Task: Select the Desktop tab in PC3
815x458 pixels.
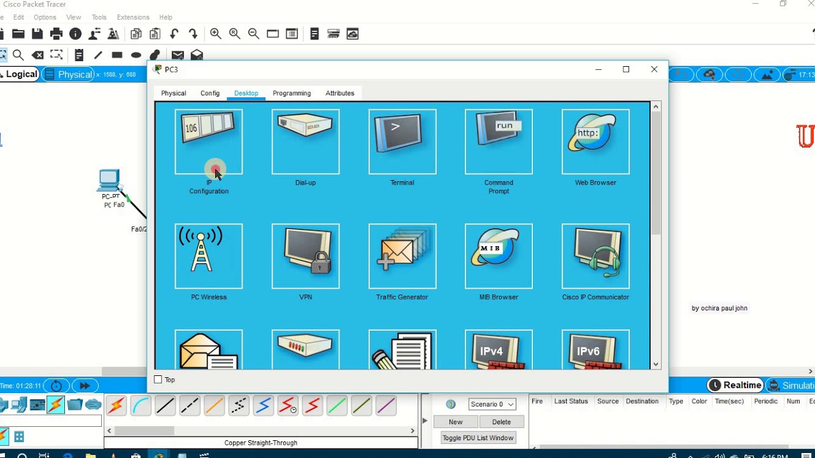Action: click(246, 93)
